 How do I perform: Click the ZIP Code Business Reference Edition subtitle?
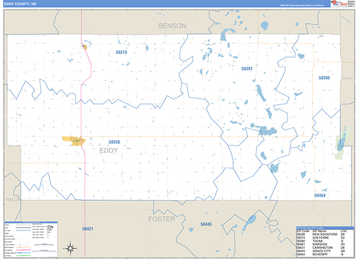click(x=302, y=5)
